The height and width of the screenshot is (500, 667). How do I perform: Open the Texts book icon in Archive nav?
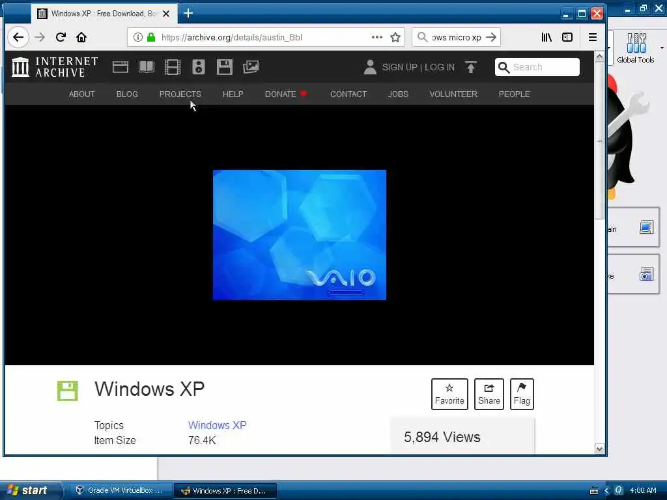click(x=147, y=67)
